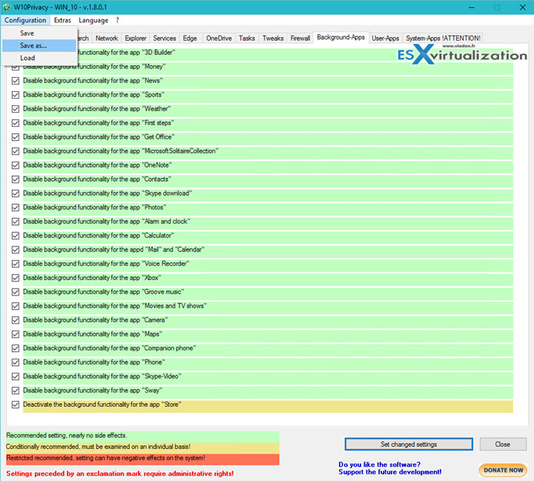Switch to the Services tab
This screenshot has height=481, width=534.
point(165,38)
